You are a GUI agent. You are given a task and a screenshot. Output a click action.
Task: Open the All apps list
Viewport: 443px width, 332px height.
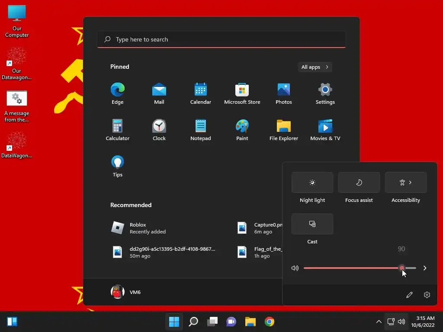coord(315,67)
